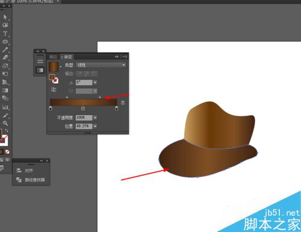Select the middle gradient color stop
Image resolution: width=301 pixels, height=232 pixels.
pos(83,108)
